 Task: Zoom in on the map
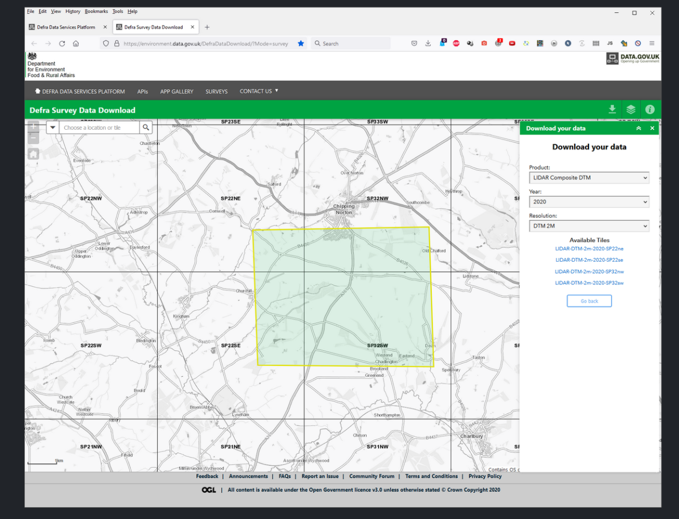pyautogui.click(x=33, y=127)
